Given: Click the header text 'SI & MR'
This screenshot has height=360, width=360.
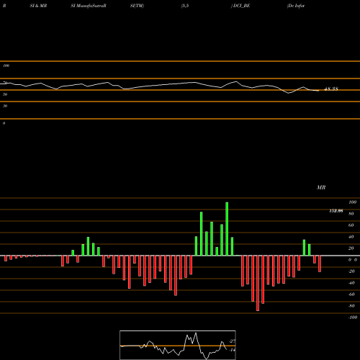Looking at the screenshot, I should (x=38, y=6).
